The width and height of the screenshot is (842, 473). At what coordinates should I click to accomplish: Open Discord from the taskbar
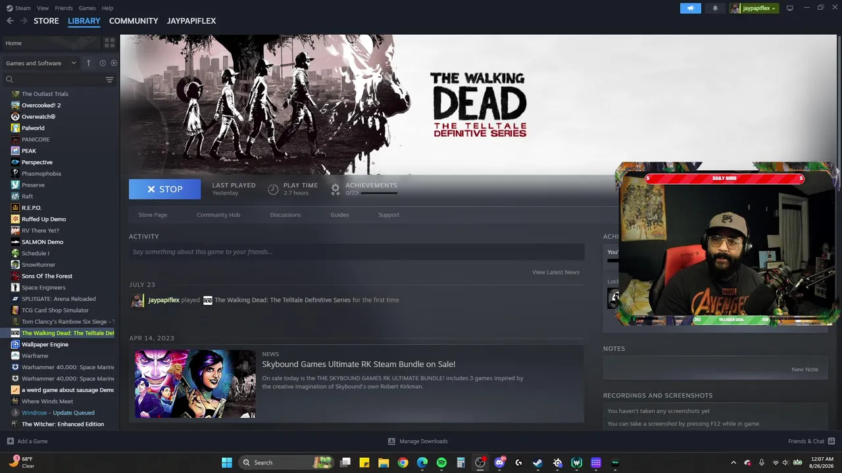point(499,462)
